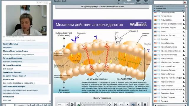Click the person icon for Коротун Евгений
This screenshot has width=189, height=106.
[x=184, y=74]
